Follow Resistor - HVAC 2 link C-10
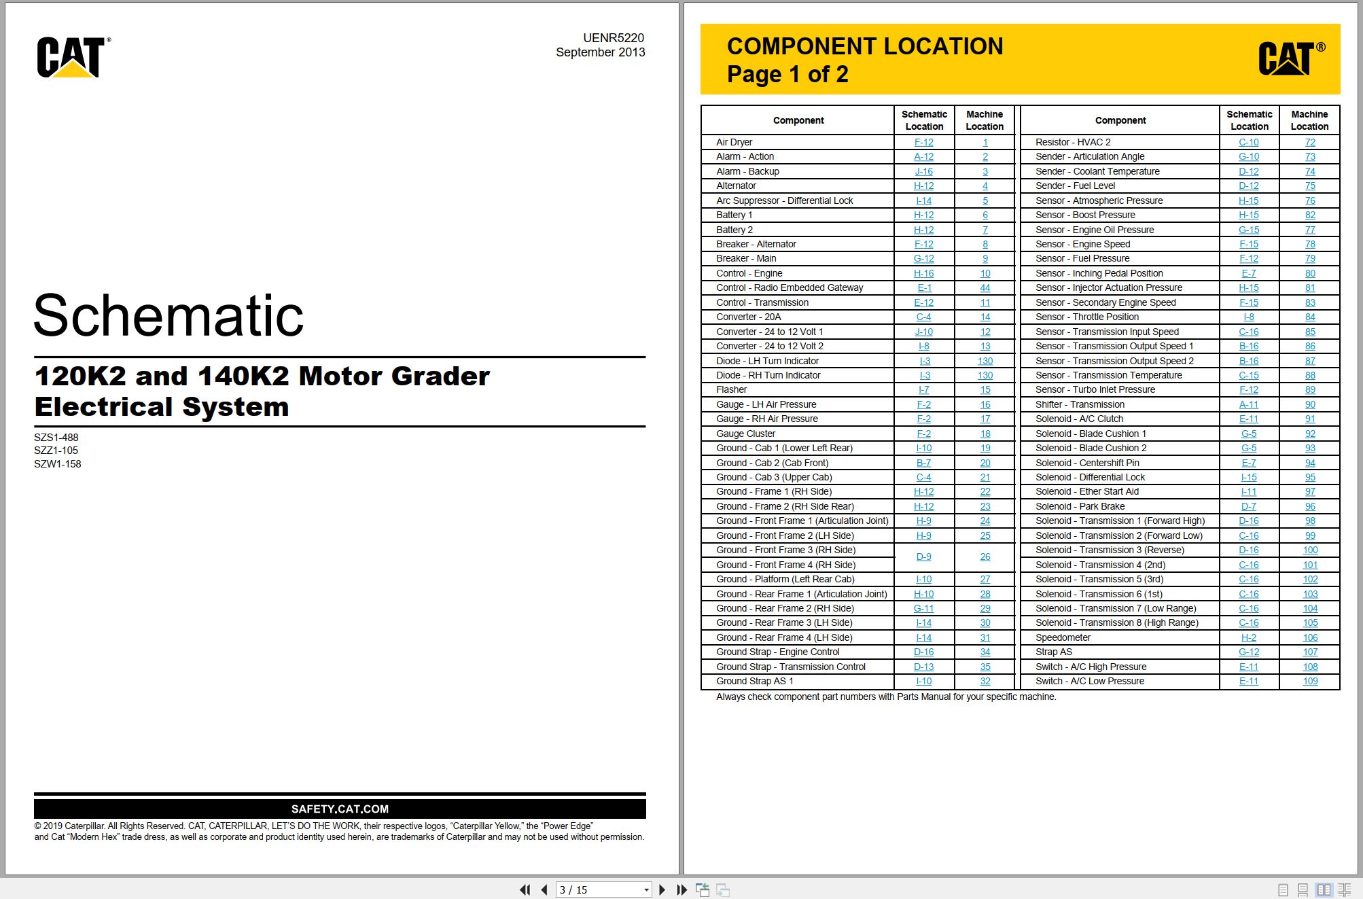The image size is (1363, 899). point(1249,142)
